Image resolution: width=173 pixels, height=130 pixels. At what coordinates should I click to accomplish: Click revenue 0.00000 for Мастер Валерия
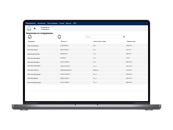63,58
